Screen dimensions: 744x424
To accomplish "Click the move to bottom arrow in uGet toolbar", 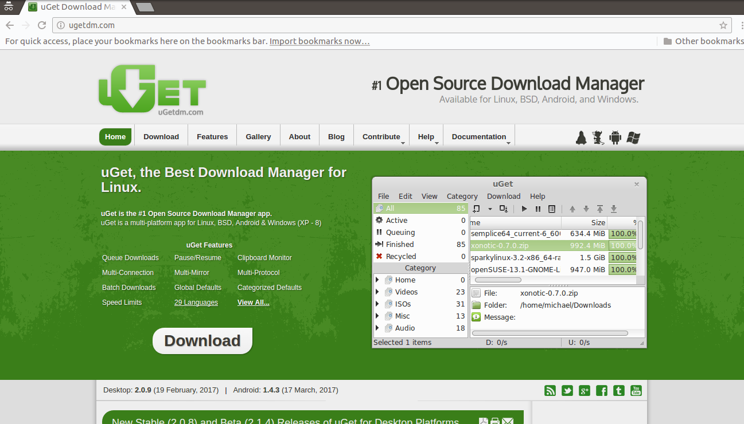I will (614, 209).
